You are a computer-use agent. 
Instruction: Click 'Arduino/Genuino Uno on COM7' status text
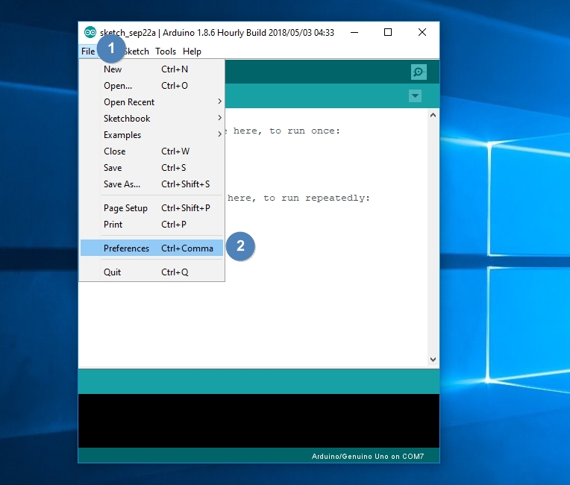coord(368,457)
